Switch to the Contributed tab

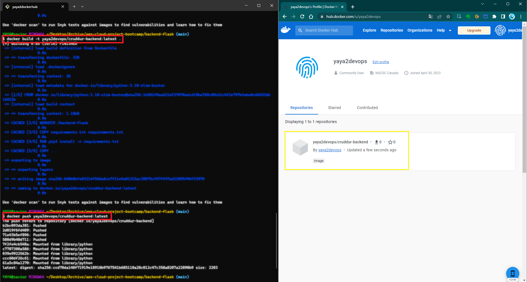[x=367, y=108]
